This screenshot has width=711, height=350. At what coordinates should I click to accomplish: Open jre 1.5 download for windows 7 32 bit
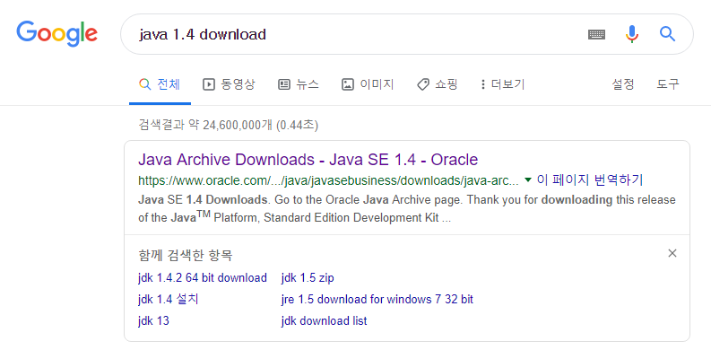click(x=377, y=300)
